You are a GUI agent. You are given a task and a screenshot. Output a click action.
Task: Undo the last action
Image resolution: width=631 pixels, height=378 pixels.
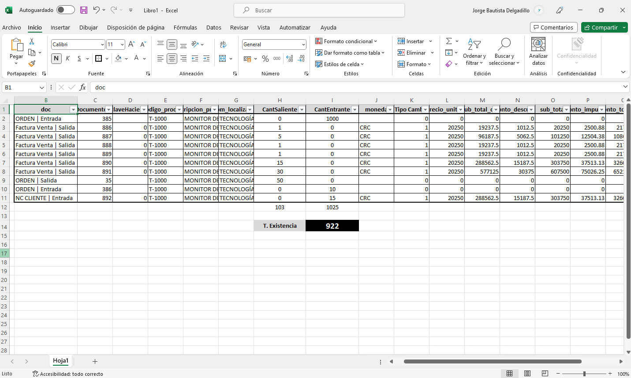coord(96,10)
